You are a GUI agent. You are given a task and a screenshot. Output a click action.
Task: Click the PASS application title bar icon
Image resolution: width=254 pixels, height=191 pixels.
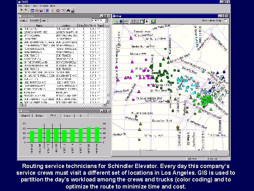[19, 2]
